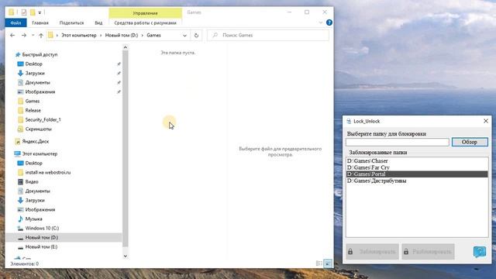Select the Windows 10 (C:) drive
The width and height of the screenshot is (496, 279).
42,228
